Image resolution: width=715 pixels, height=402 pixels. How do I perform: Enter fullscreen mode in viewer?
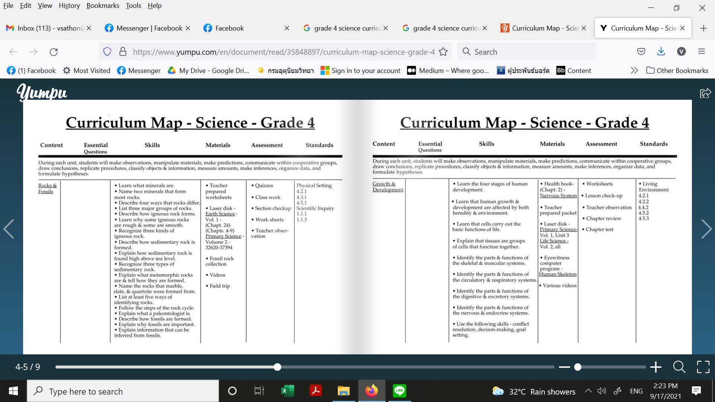[703, 367]
